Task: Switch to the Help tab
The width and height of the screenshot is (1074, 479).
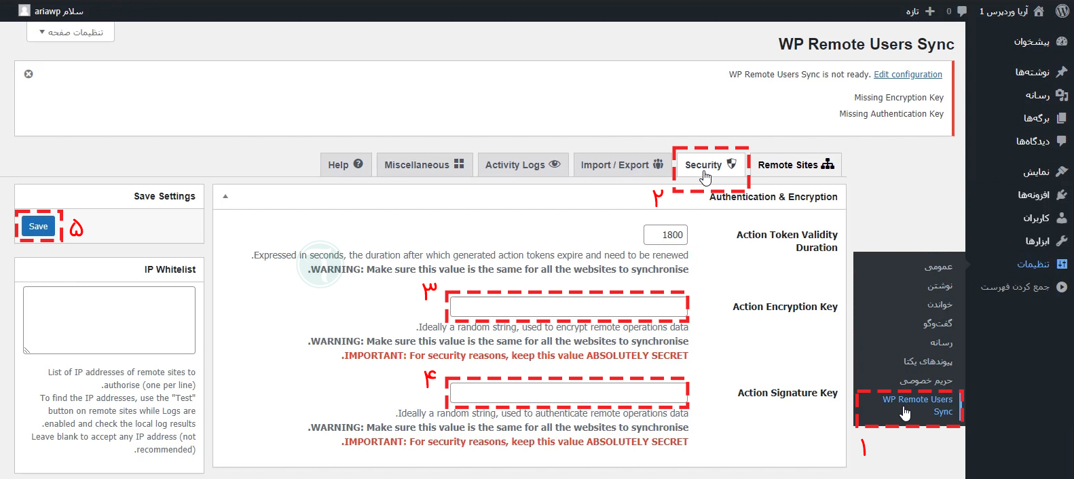Action: (x=346, y=165)
